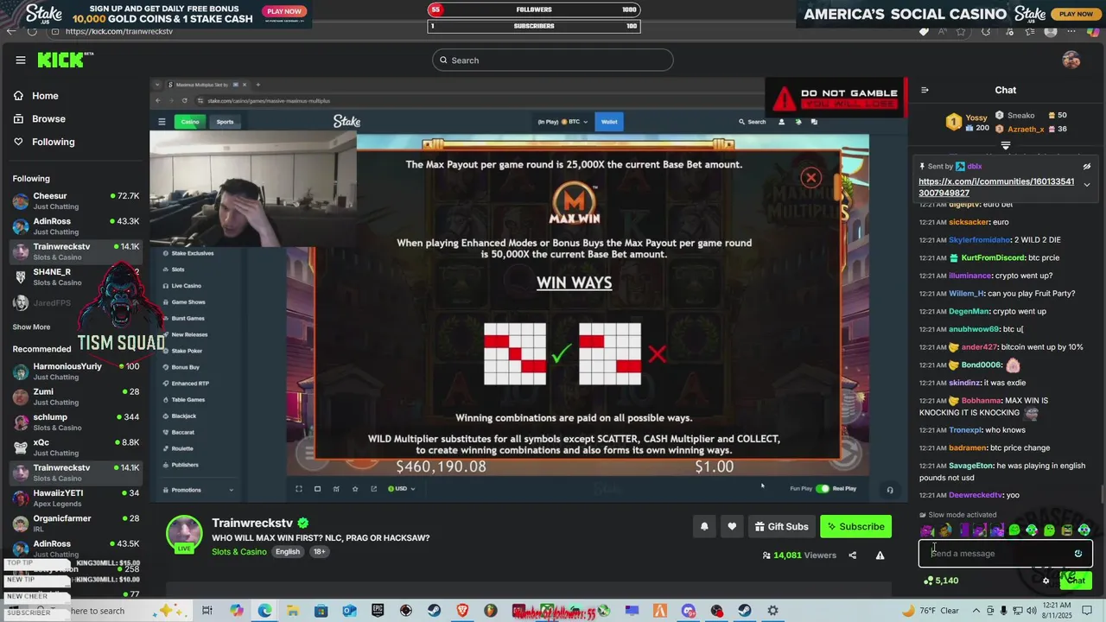The image size is (1106, 622).
Task: Click the Trainwreckstv channel avatar
Action: pyautogui.click(x=184, y=533)
